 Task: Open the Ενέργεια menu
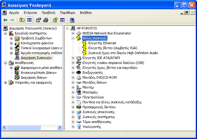[x=30, y=13]
